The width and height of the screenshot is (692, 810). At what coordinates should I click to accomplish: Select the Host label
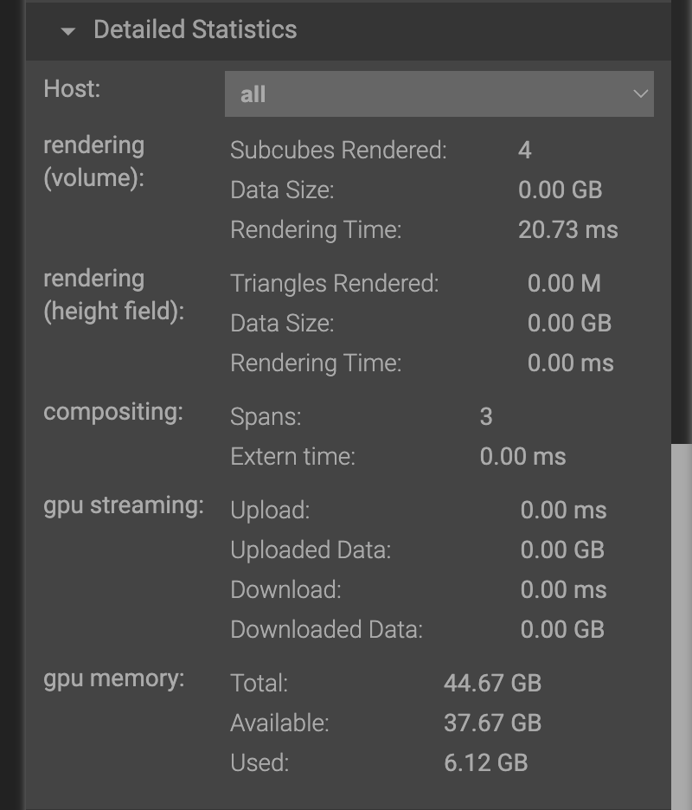[x=72, y=88]
